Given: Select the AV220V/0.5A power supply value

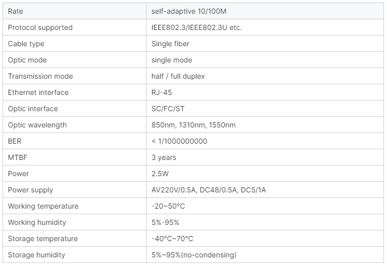Looking at the screenshot, I should pyautogui.click(x=209, y=190).
